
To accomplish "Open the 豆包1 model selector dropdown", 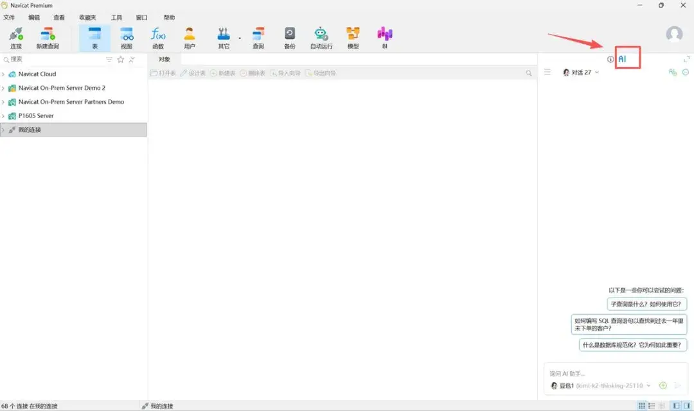I will pos(601,385).
